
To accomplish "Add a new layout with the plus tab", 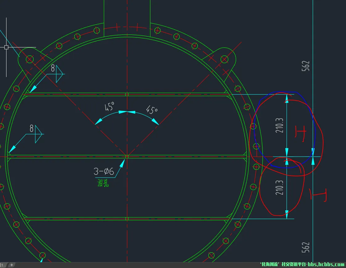I will [x=12, y=265].
